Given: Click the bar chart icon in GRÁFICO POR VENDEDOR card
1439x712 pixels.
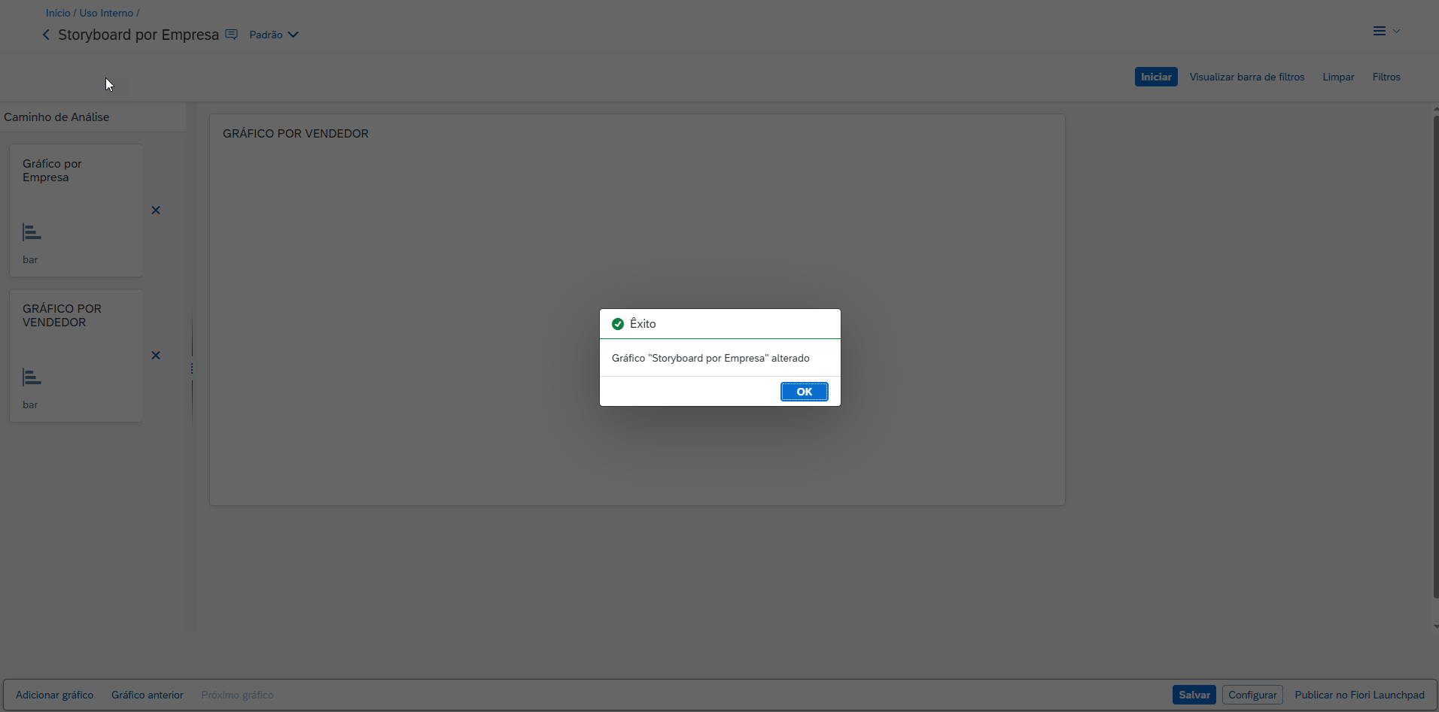Looking at the screenshot, I should click(x=32, y=377).
